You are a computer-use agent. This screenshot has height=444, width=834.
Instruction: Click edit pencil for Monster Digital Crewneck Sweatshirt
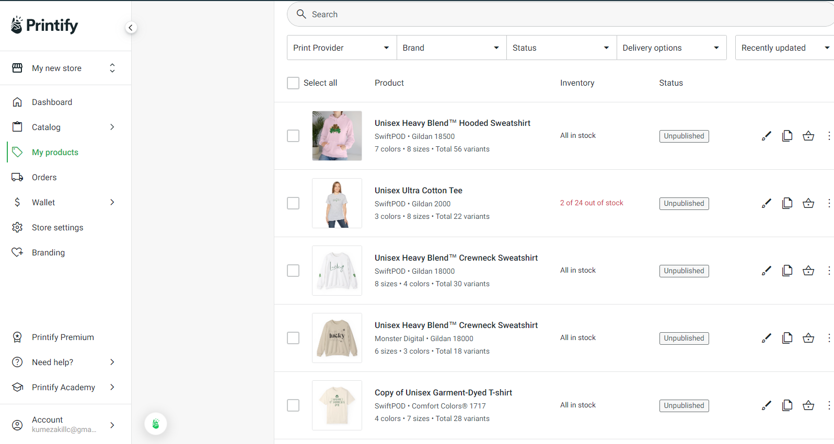pos(766,338)
